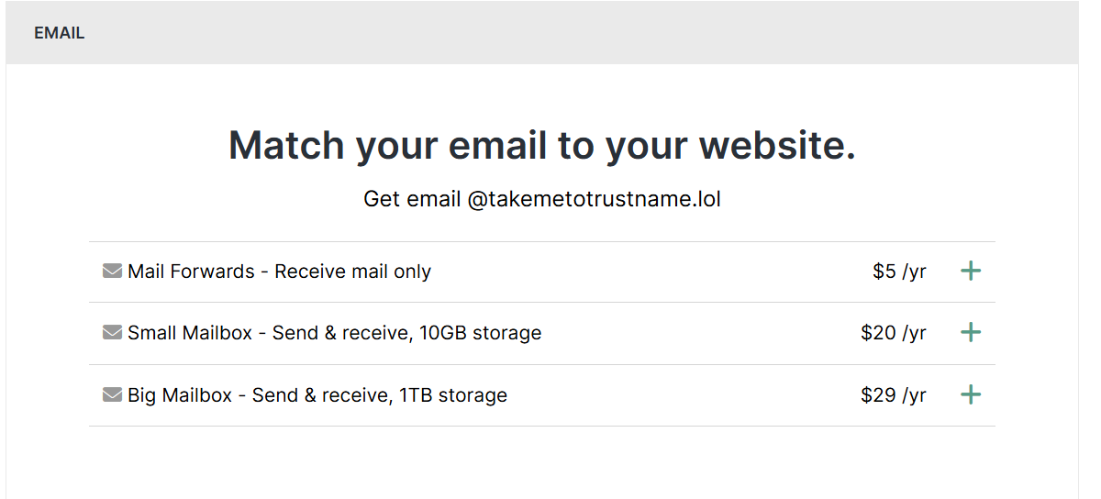
Task: Click the envelope icon beside Big Mailbox
Action: (x=112, y=395)
